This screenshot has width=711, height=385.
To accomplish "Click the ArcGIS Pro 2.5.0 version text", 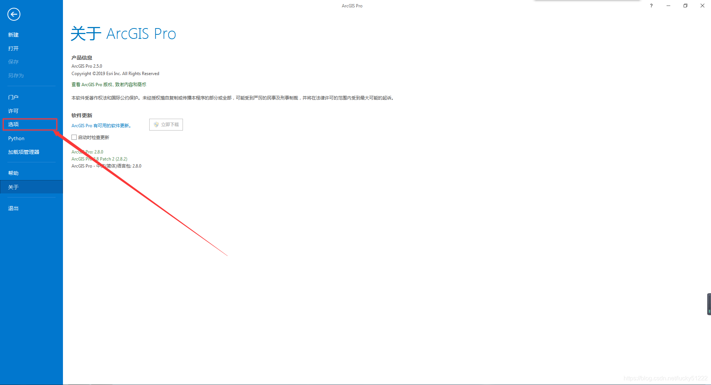I will pyautogui.click(x=87, y=66).
